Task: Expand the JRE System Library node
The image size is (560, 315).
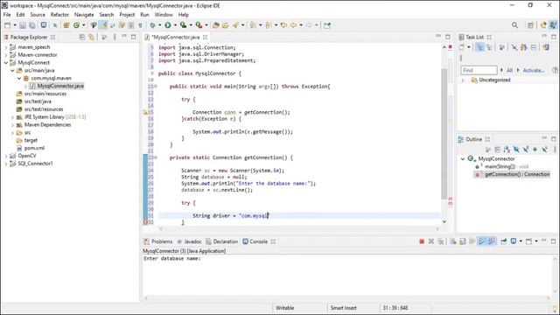Action: click(x=12, y=117)
